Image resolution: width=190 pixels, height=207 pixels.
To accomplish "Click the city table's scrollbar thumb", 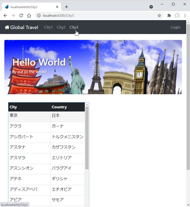I will 87,138.
